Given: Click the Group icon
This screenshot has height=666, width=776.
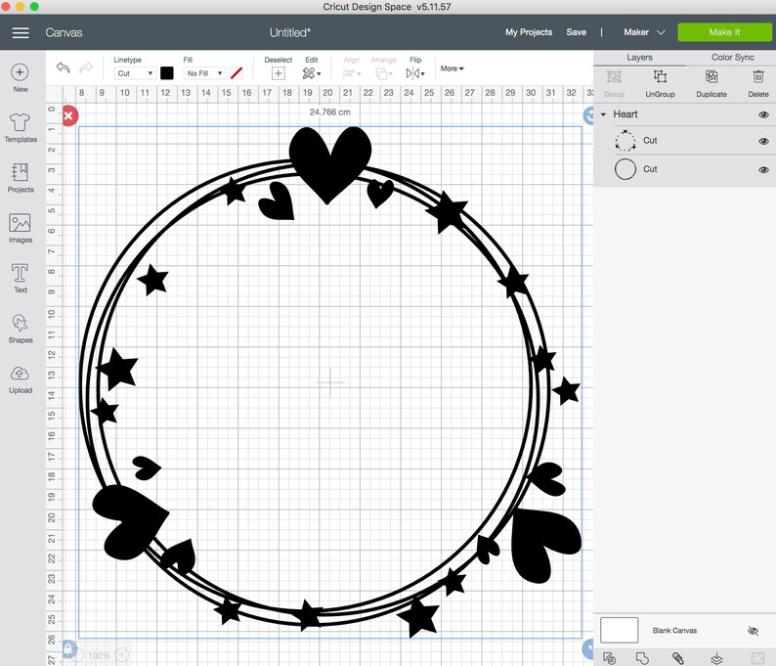Looking at the screenshot, I should click(614, 76).
